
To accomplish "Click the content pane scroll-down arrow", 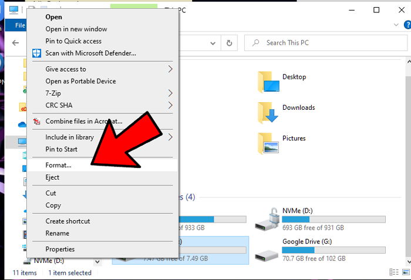I will click(409, 261).
